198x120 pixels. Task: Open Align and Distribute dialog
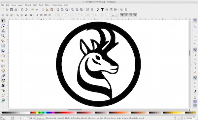click(x=115, y=10)
